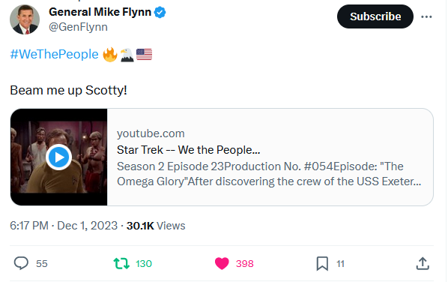Unlike the post via pink heart icon
The width and height of the screenshot is (448, 282).
coord(222,263)
